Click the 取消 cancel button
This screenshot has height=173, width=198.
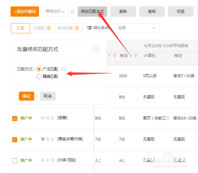point(48,96)
